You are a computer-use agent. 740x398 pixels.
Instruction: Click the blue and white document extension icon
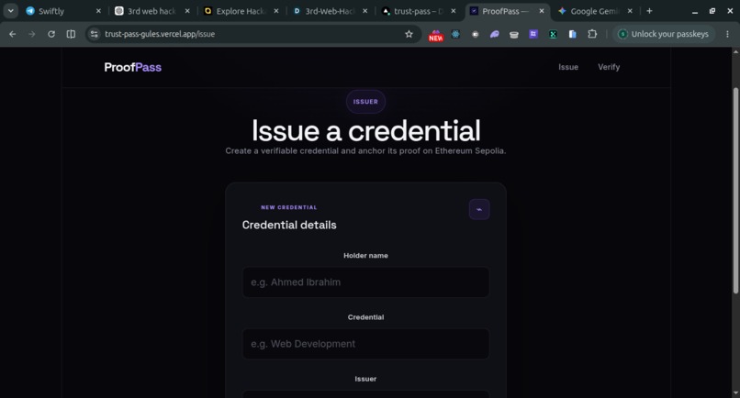pyautogui.click(x=573, y=34)
